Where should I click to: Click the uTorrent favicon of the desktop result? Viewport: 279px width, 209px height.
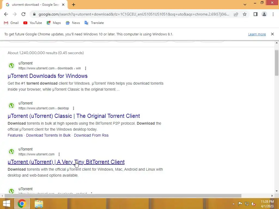point(11,106)
